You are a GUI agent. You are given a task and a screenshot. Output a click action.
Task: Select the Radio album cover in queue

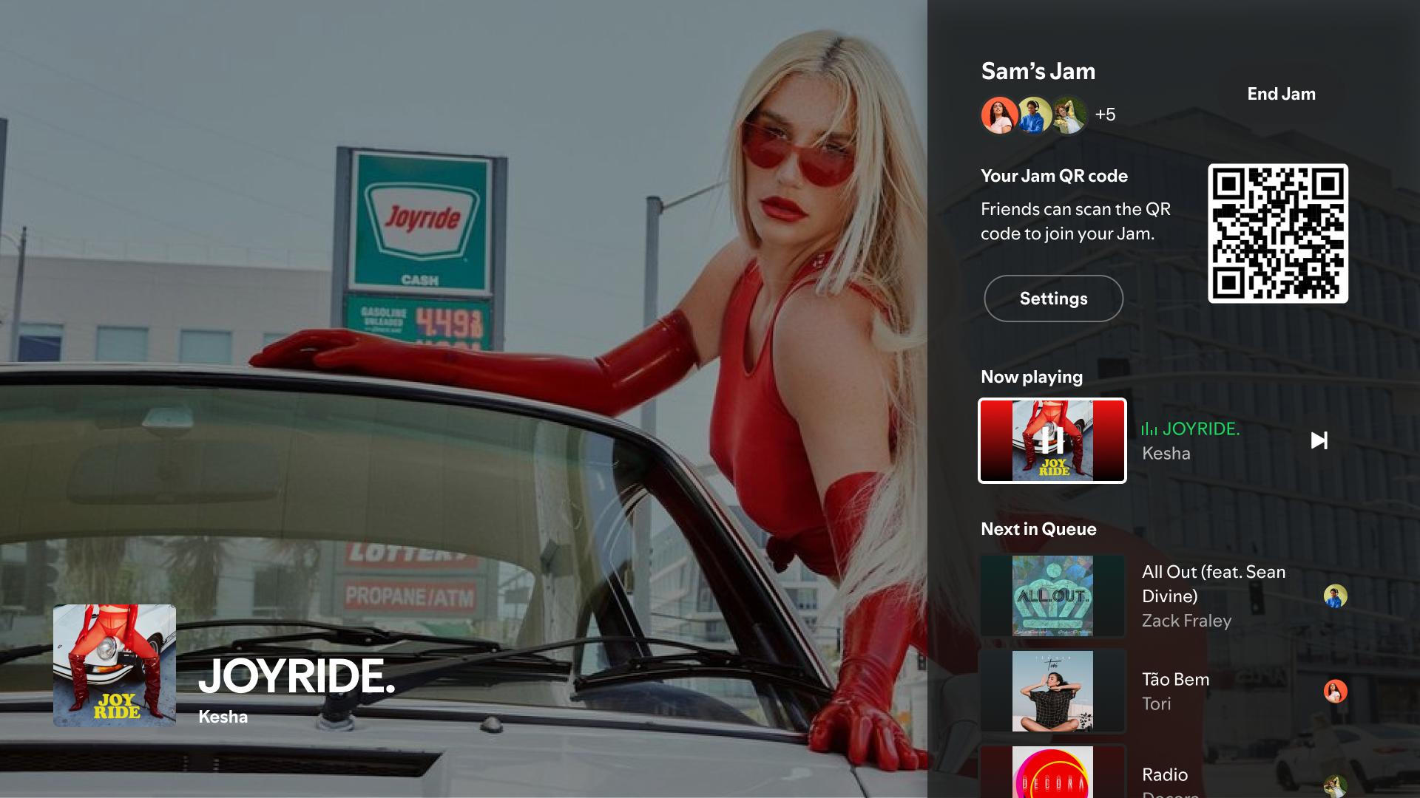1052,773
